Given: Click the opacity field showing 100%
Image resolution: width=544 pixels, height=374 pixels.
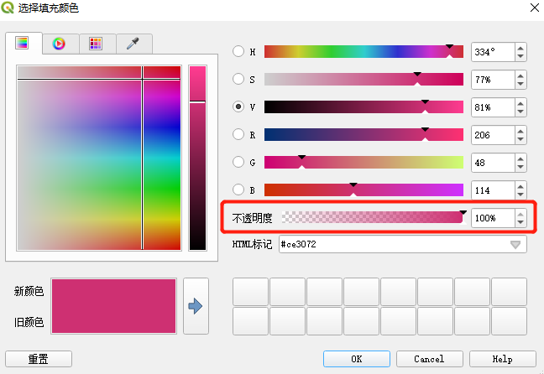Looking at the screenshot, I should pos(493,218).
